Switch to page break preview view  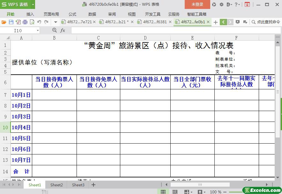tap(175, 192)
